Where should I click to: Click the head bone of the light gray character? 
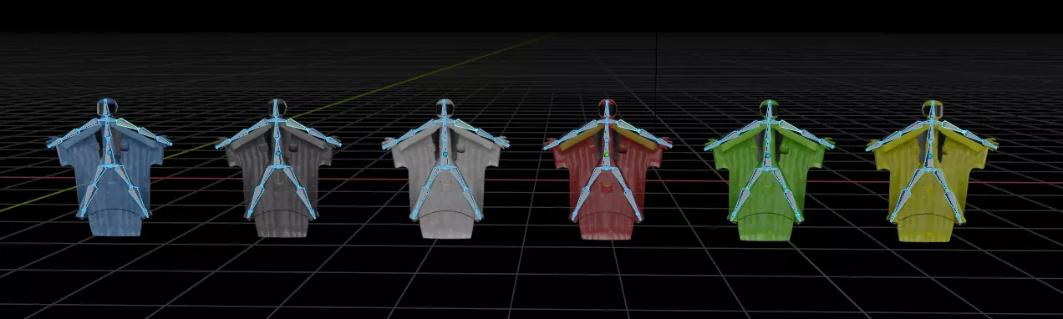(x=445, y=108)
